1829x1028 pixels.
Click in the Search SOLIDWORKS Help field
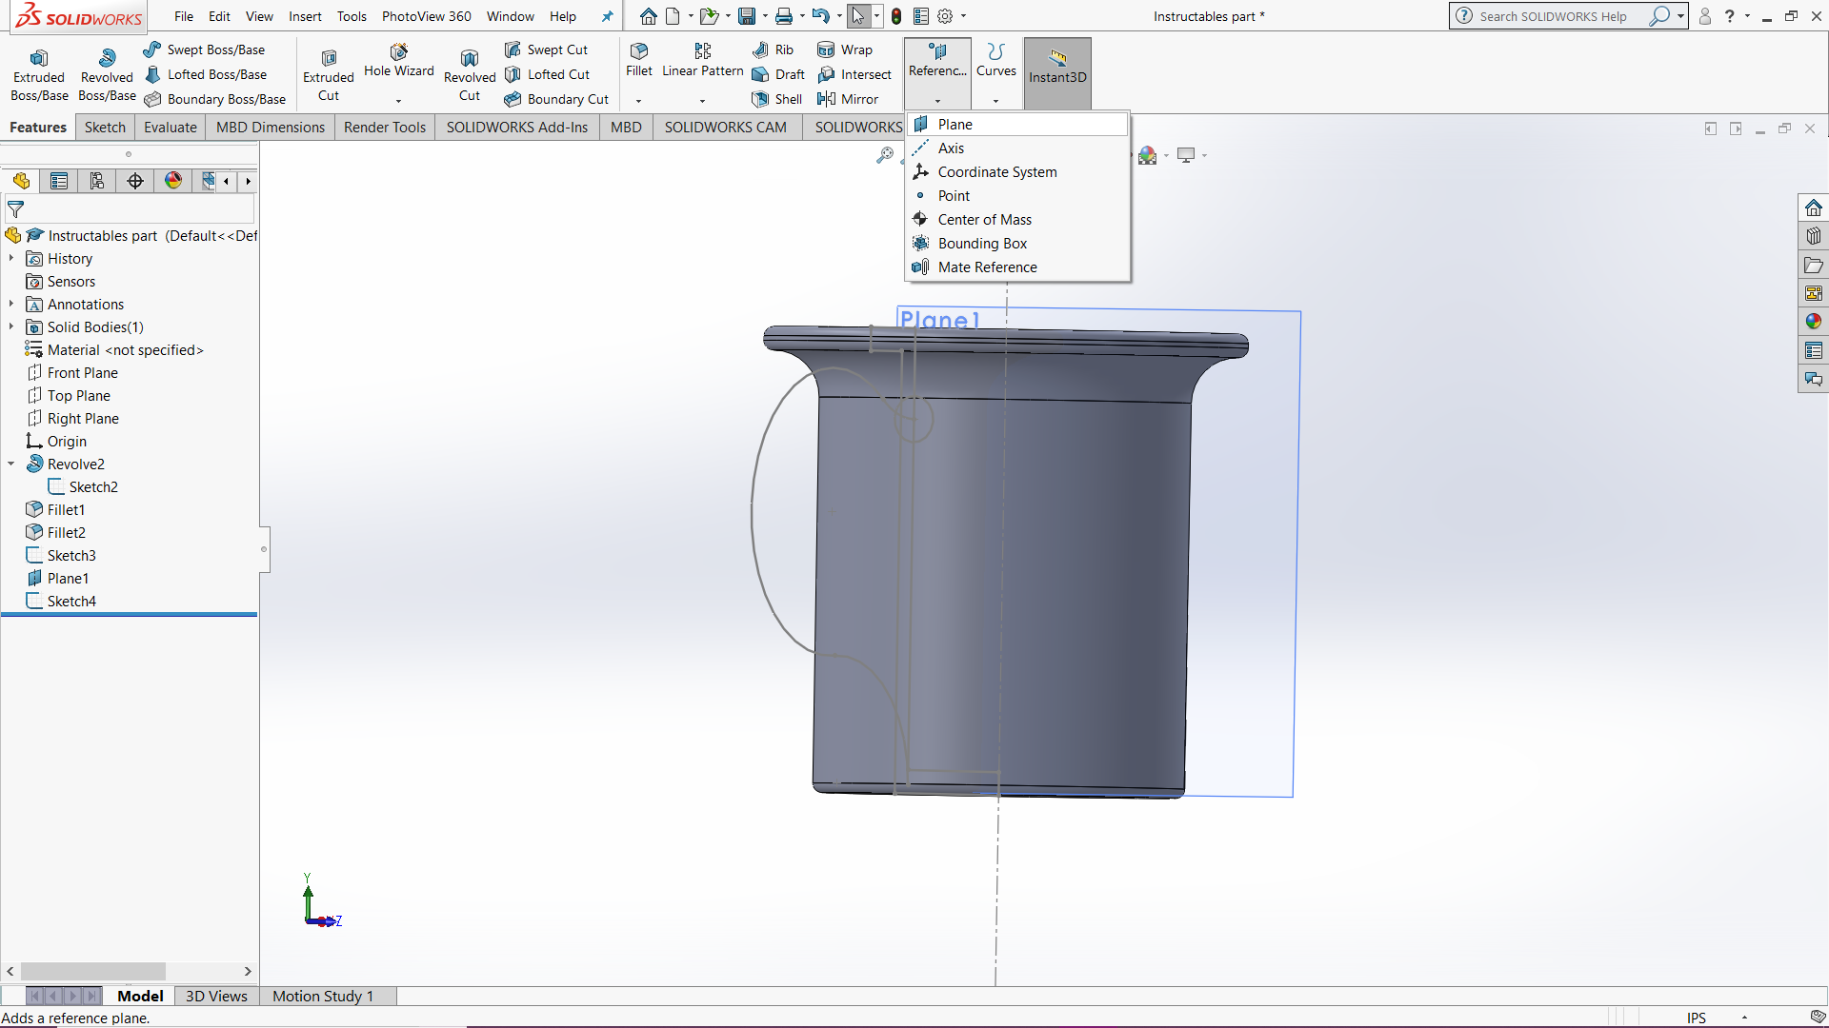(x=1553, y=16)
